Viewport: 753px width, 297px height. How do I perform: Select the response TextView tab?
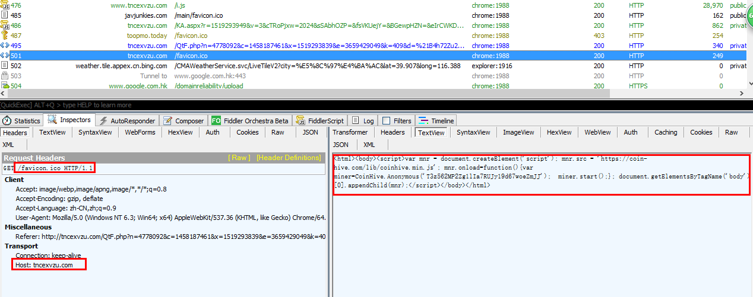click(431, 133)
